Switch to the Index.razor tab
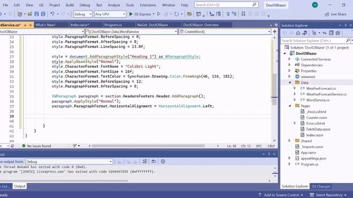Image resolution: width=353 pixels, height=198 pixels. point(79,25)
